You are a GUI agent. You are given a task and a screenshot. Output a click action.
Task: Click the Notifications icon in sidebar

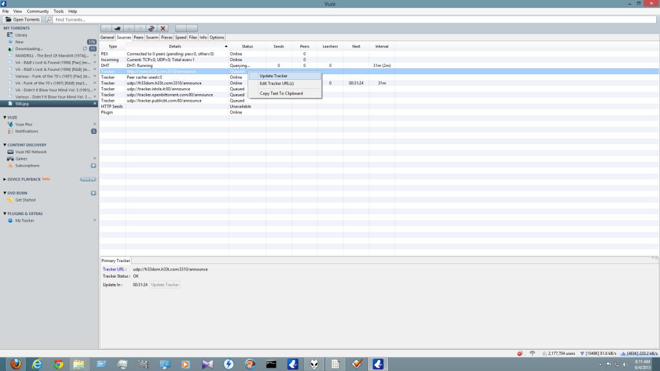[10, 131]
